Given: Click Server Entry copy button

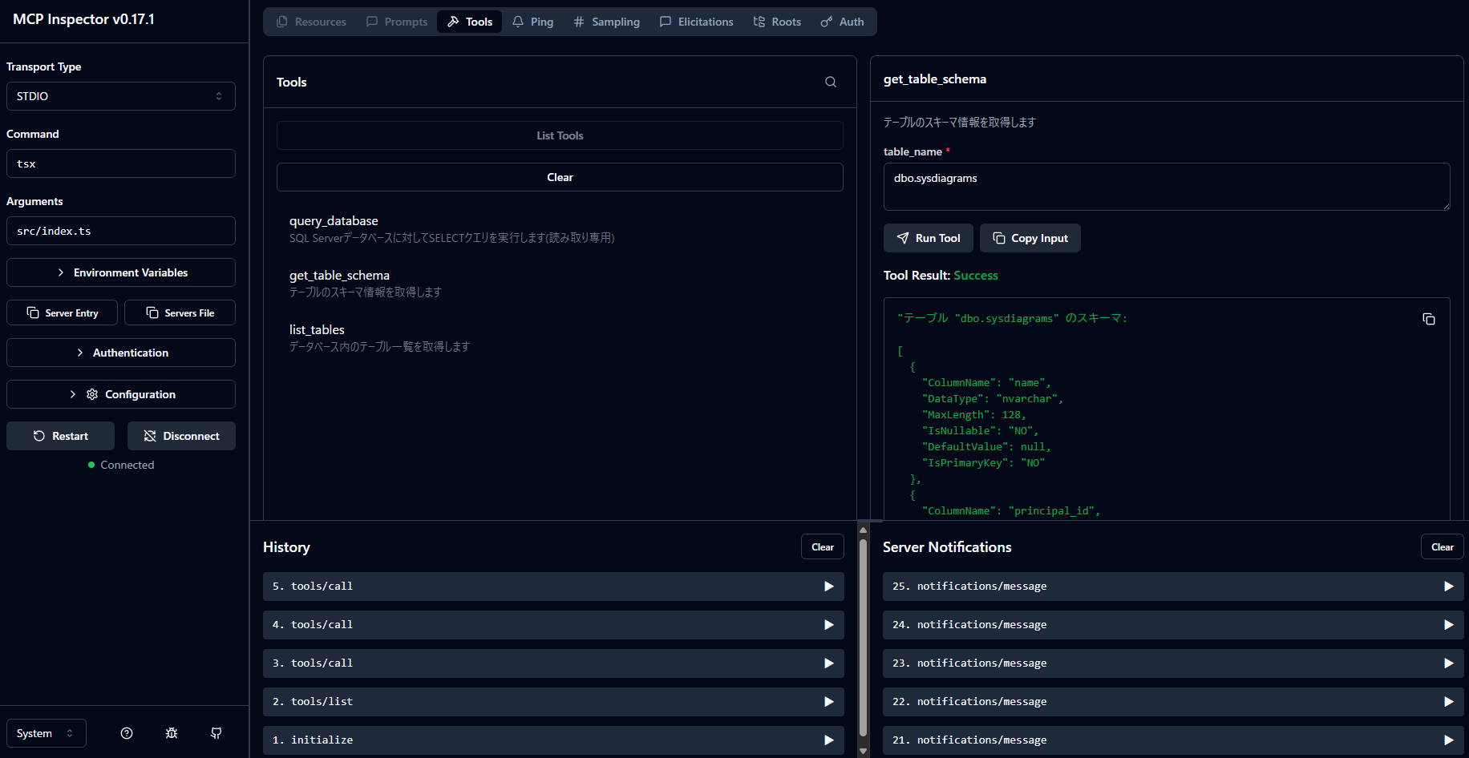Looking at the screenshot, I should pos(63,312).
